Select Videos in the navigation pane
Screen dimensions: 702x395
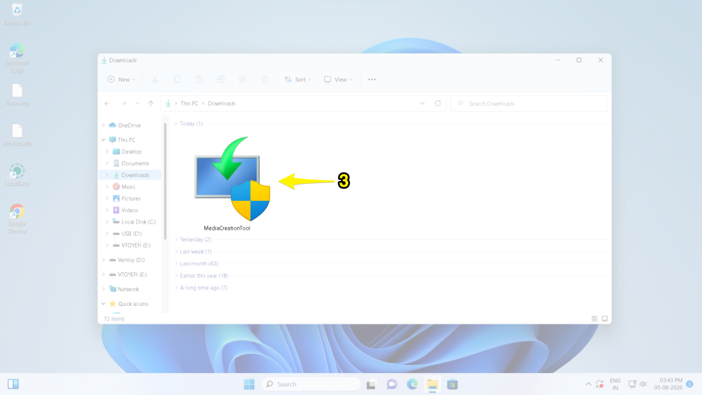click(x=125, y=210)
